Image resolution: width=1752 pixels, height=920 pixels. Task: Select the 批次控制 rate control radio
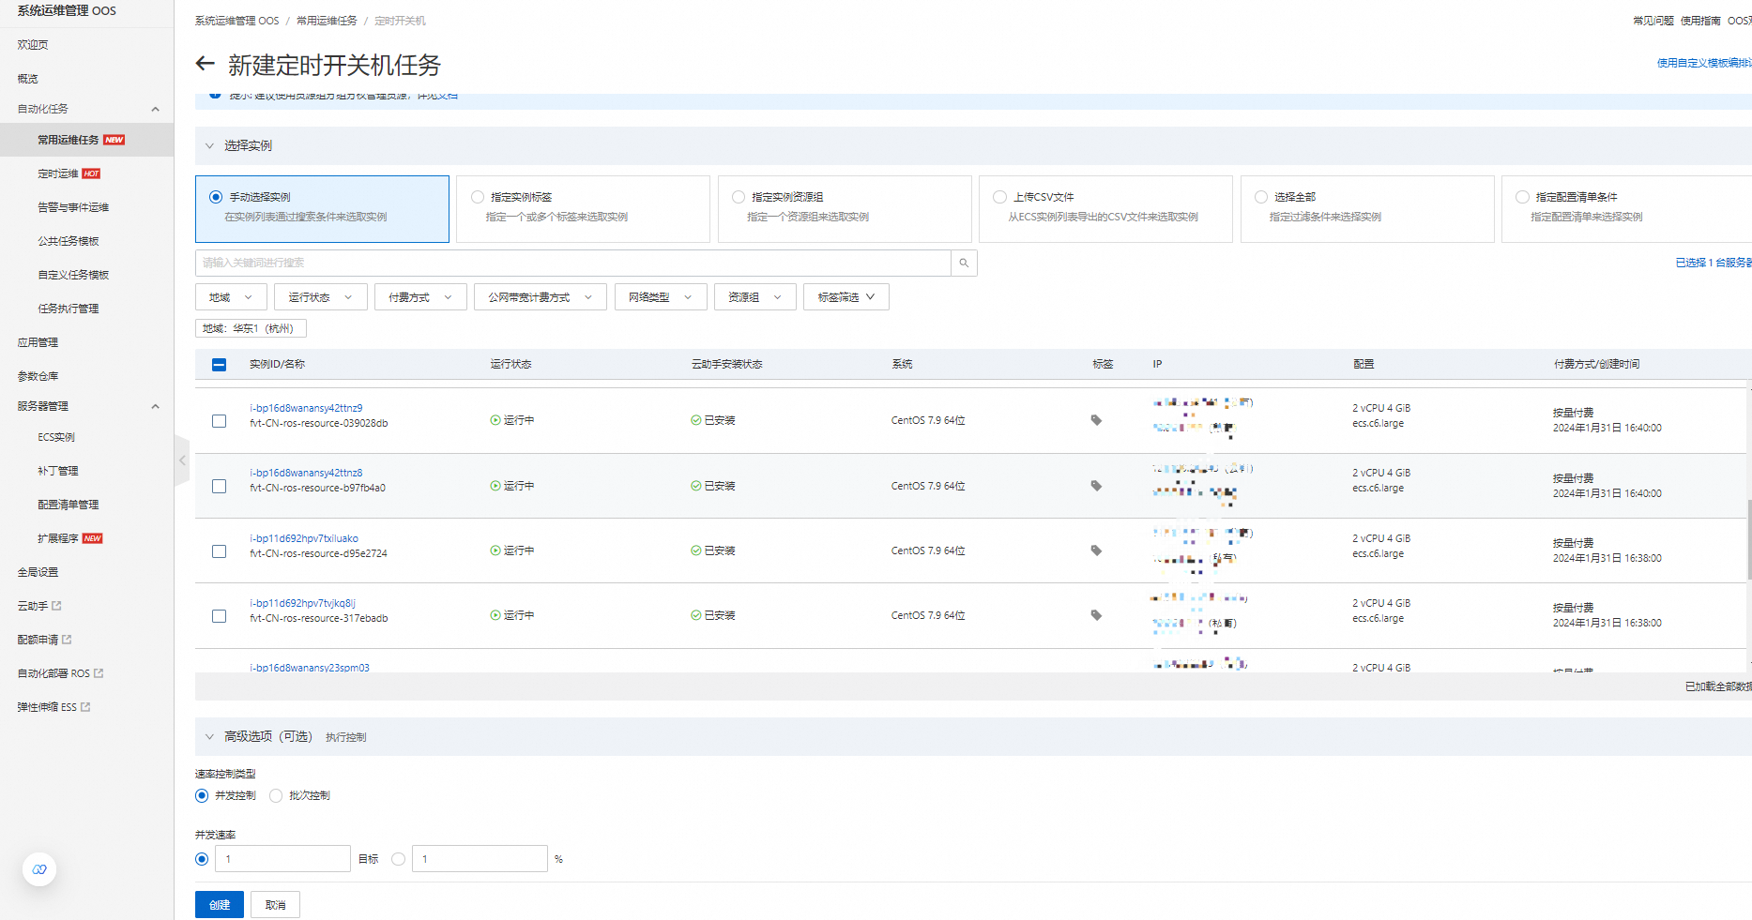(276, 795)
